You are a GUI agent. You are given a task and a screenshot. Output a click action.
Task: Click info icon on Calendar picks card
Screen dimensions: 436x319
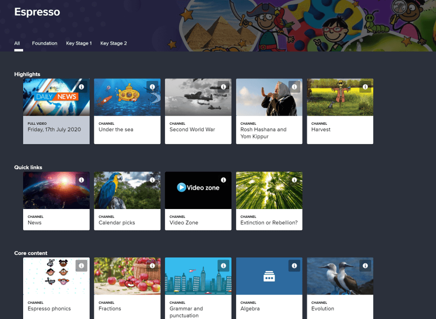click(152, 180)
